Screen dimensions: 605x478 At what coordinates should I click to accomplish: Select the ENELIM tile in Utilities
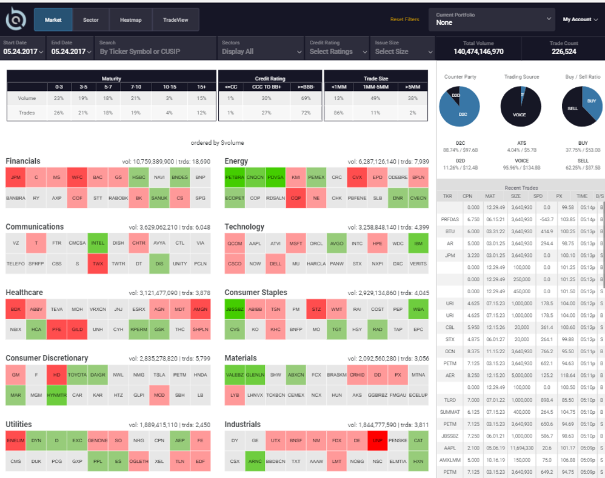click(x=16, y=440)
